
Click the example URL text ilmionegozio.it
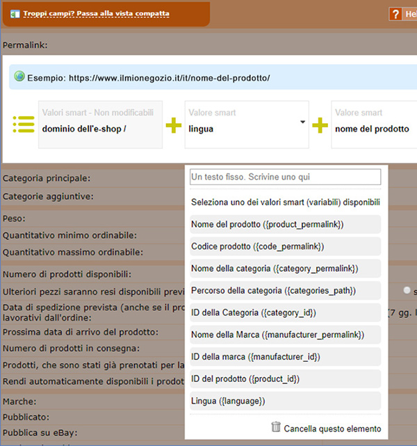point(170,78)
